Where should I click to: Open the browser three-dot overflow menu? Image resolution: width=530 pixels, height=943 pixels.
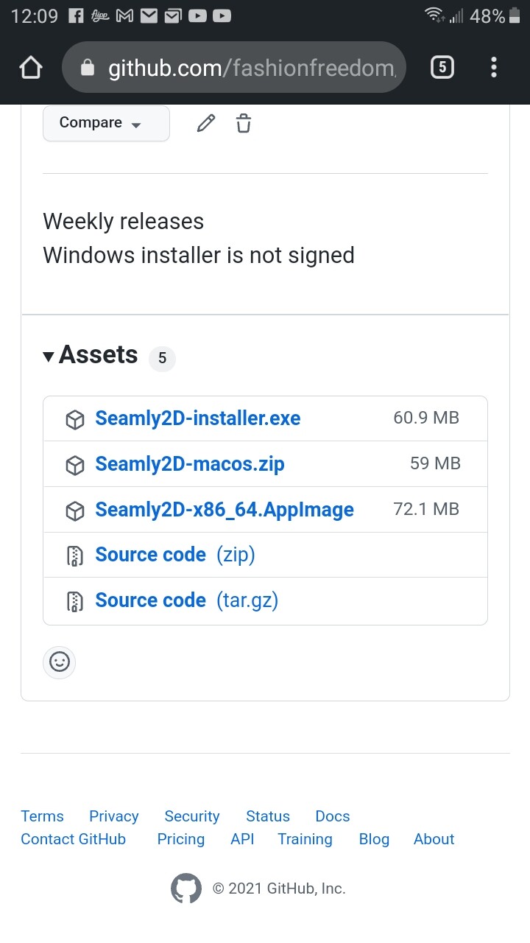point(494,68)
